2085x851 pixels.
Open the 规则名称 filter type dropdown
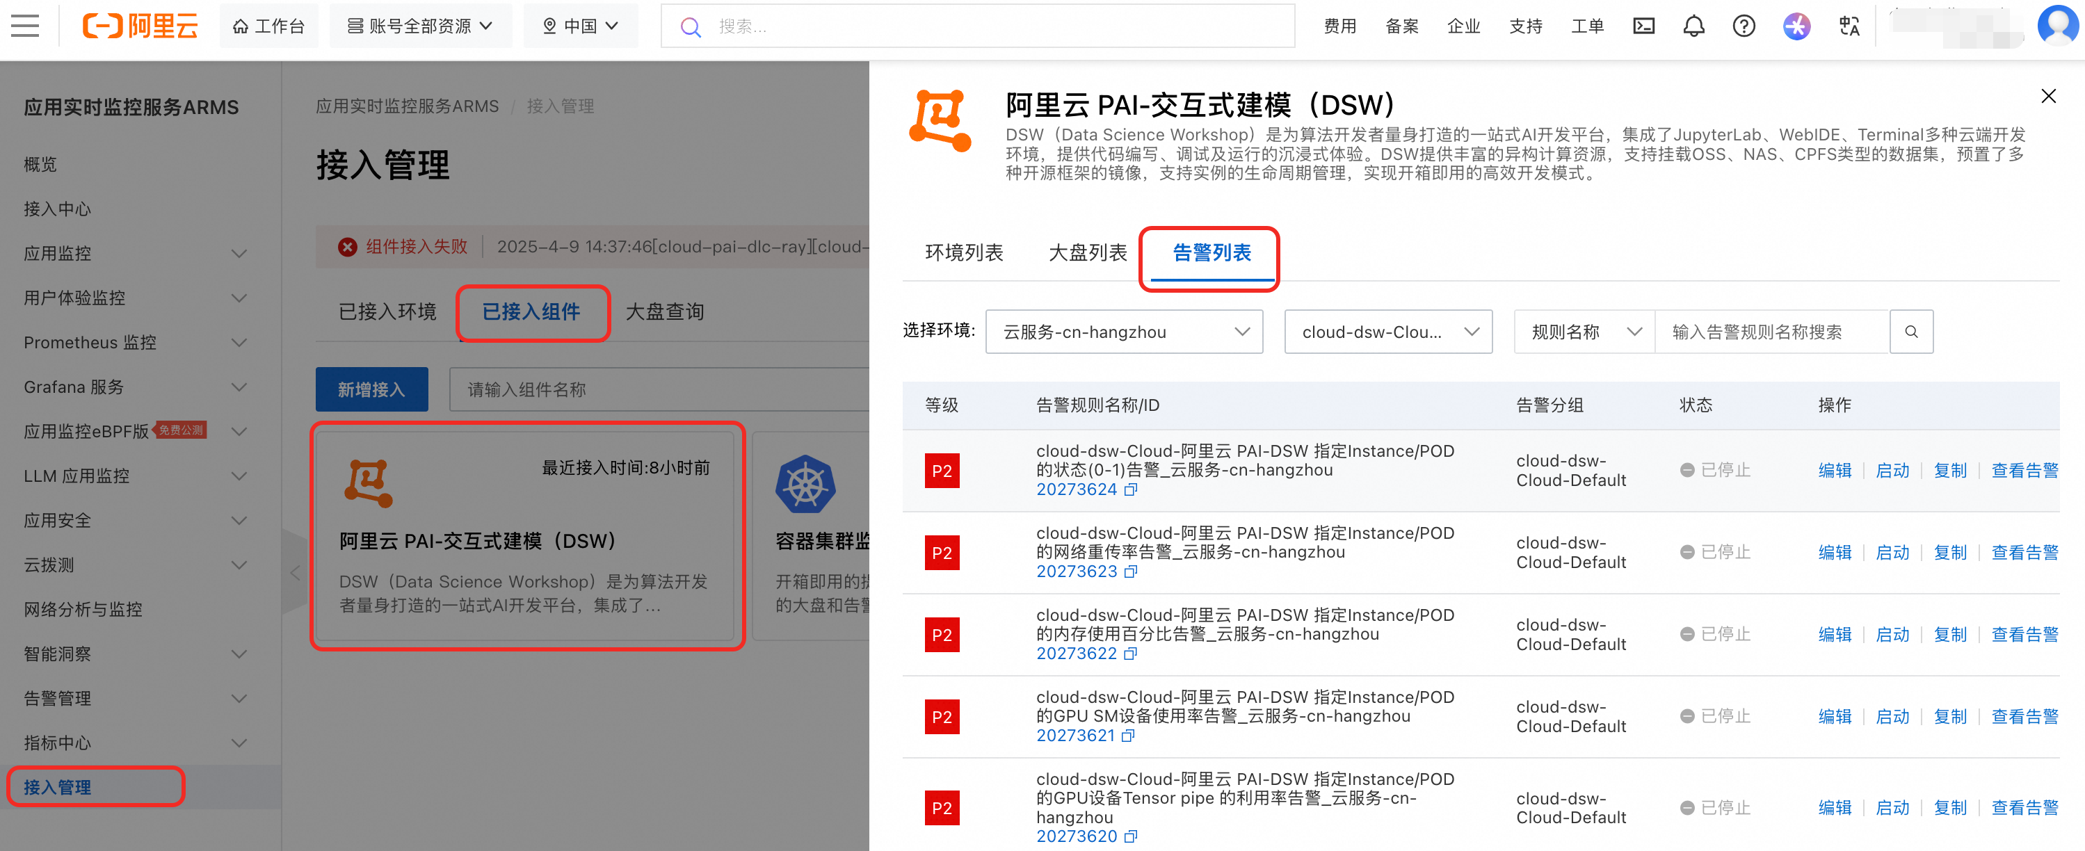(1584, 332)
